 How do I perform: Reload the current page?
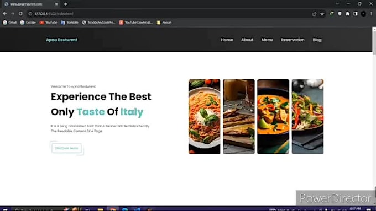(20, 14)
